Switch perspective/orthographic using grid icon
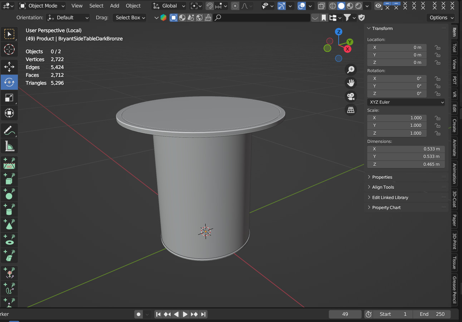The image size is (462, 322). click(351, 110)
